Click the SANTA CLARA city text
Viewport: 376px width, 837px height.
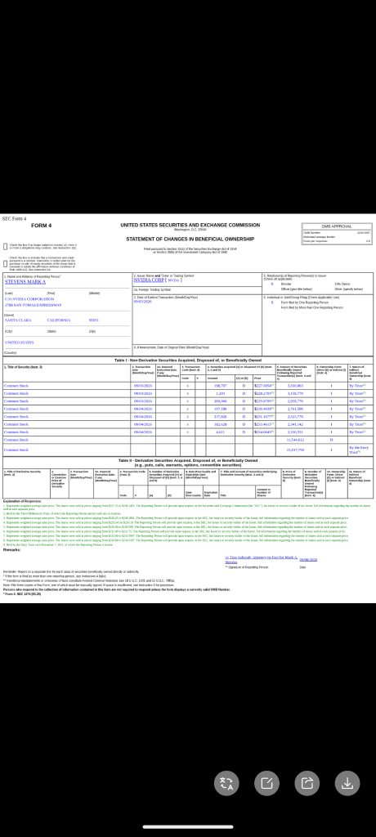click(x=18, y=320)
